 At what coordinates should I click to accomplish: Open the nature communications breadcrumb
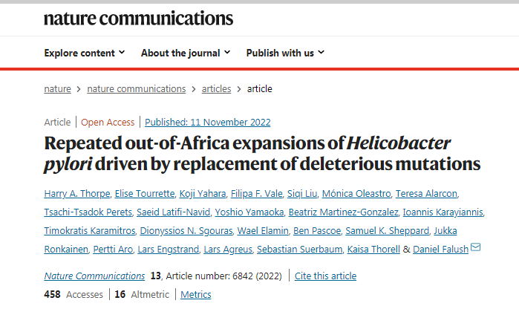pos(137,89)
